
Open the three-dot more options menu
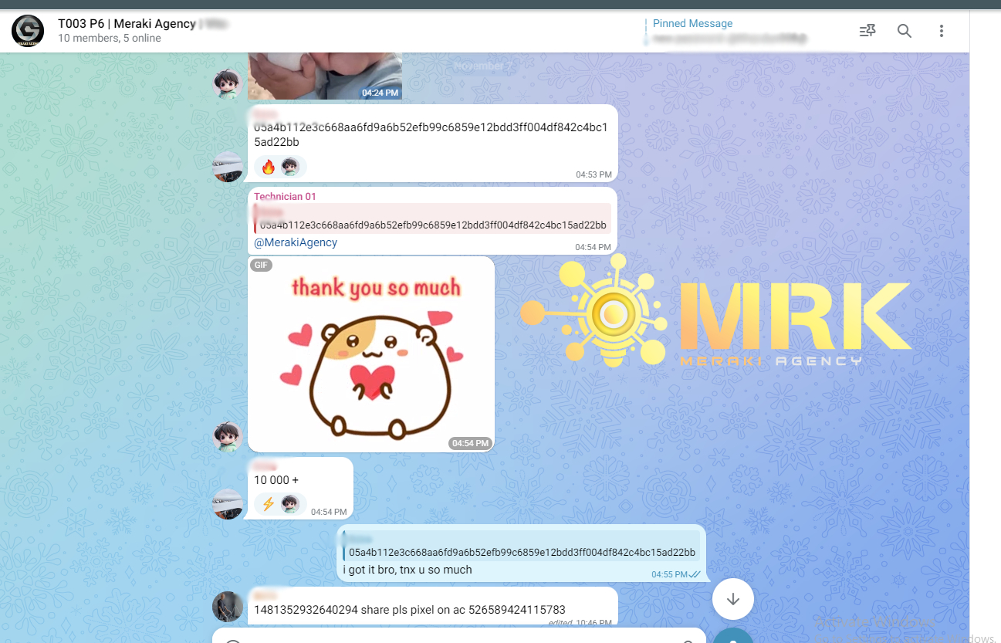(x=942, y=31)
